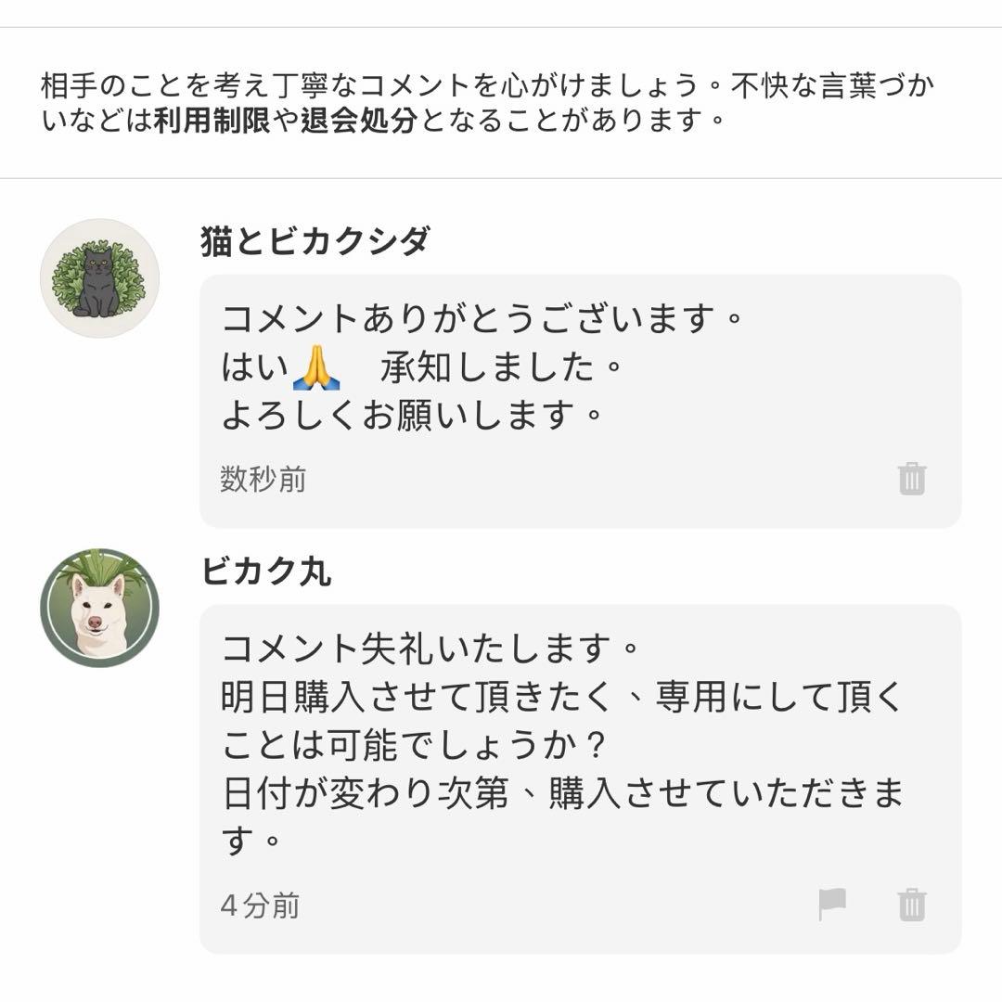Tap the ビカク丸 username
This screenshot has height=1002, width=1002.
point(266,572)
